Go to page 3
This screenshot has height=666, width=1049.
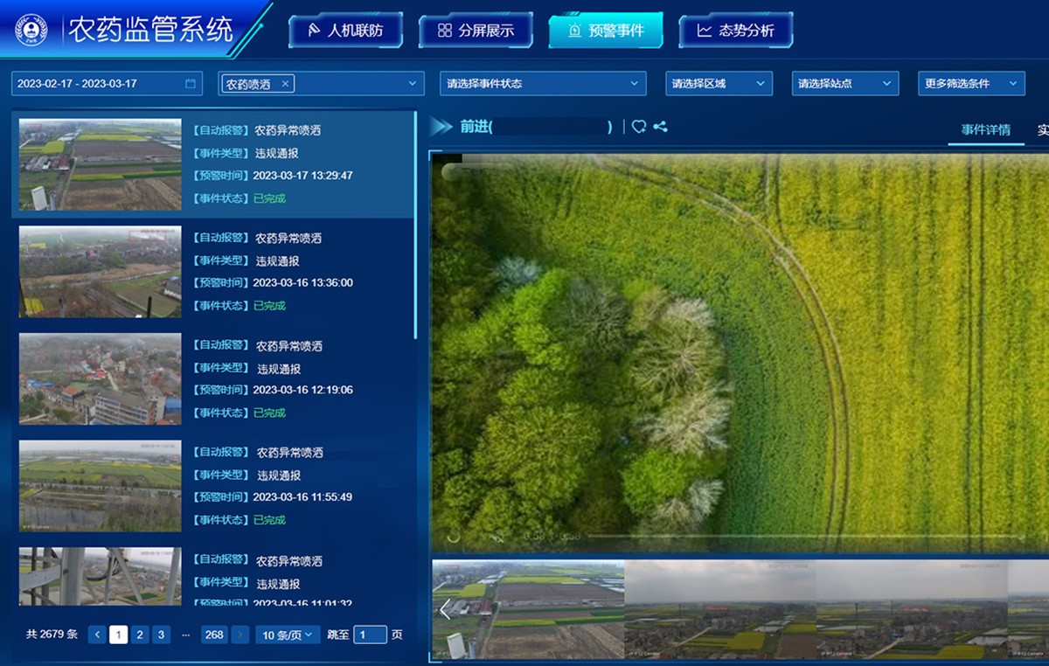(x=161, y=635)
